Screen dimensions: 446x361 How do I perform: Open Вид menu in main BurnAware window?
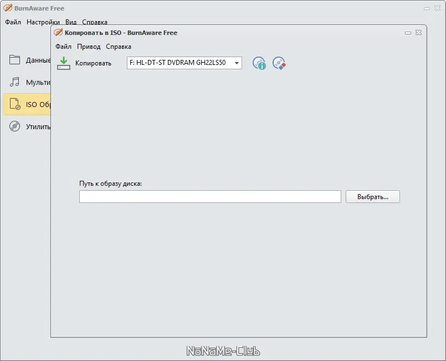click(x=71, y=22)
